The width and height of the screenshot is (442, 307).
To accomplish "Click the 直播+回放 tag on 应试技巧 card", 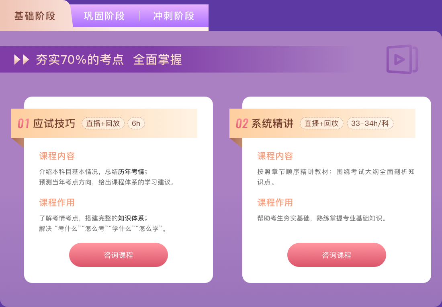I will point(103,123).
